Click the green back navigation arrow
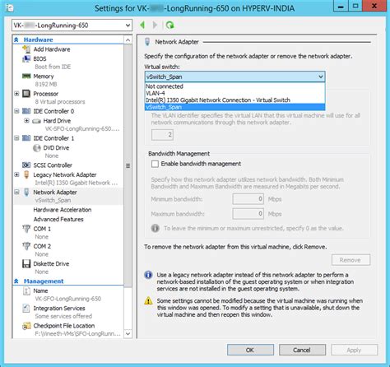The image size is (390, 367). (x=142, y=26)
